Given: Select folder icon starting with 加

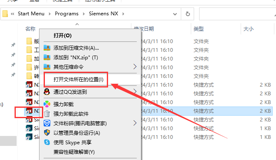Looking at the screenshot, I should (x=29, y=58).
